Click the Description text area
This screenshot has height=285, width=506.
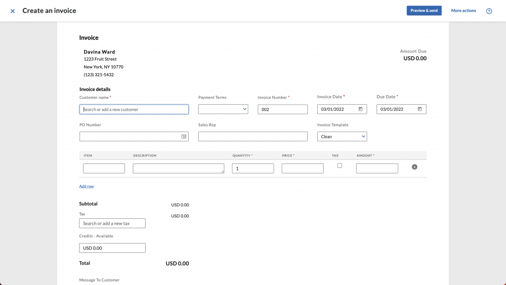click(x=178, y=168)
